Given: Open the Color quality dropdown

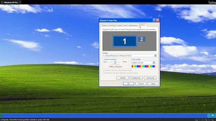Looking at the screenshot, I should 154,63.
